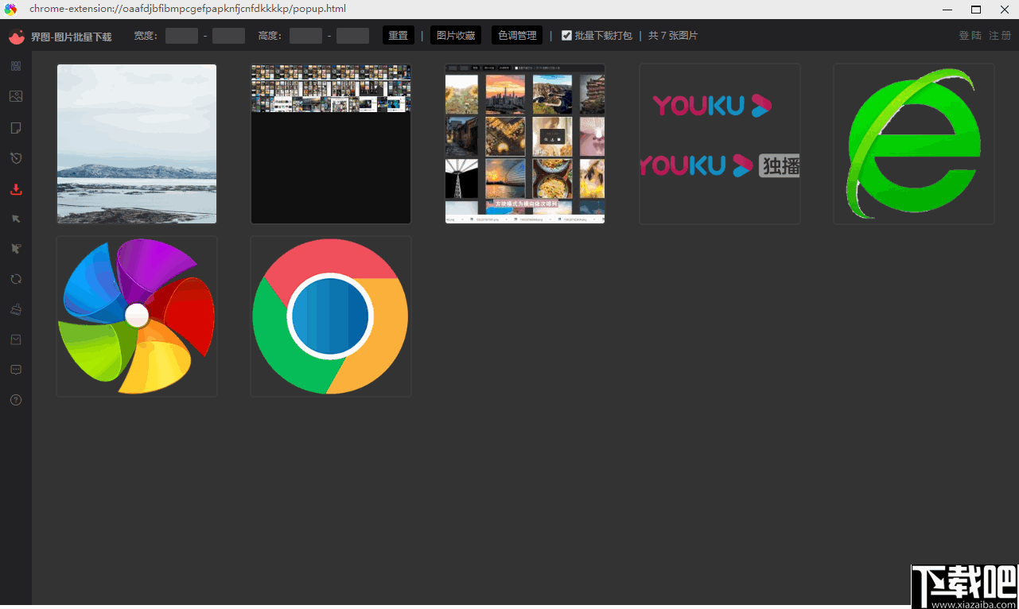The image size is (1019, 609).
Task: Click the 高度 label
Action: click(x=270, y=36)
